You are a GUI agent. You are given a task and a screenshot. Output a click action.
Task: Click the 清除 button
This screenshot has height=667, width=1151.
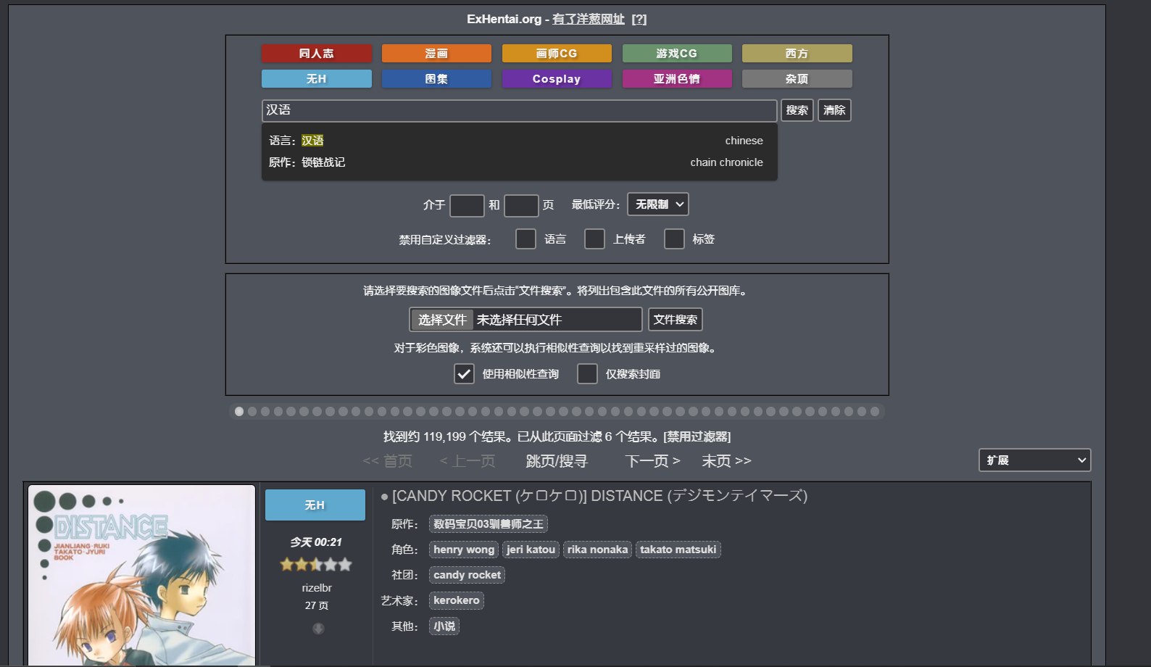click(x=834, y=110)
